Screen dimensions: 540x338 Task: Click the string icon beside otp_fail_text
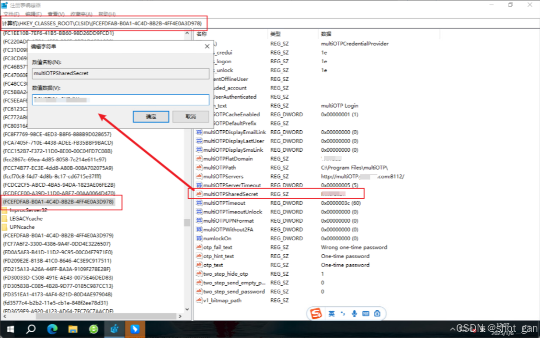[199, 247]
